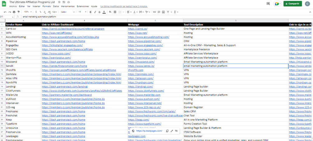
Task: Redo the last action
Action: point(10,12)
